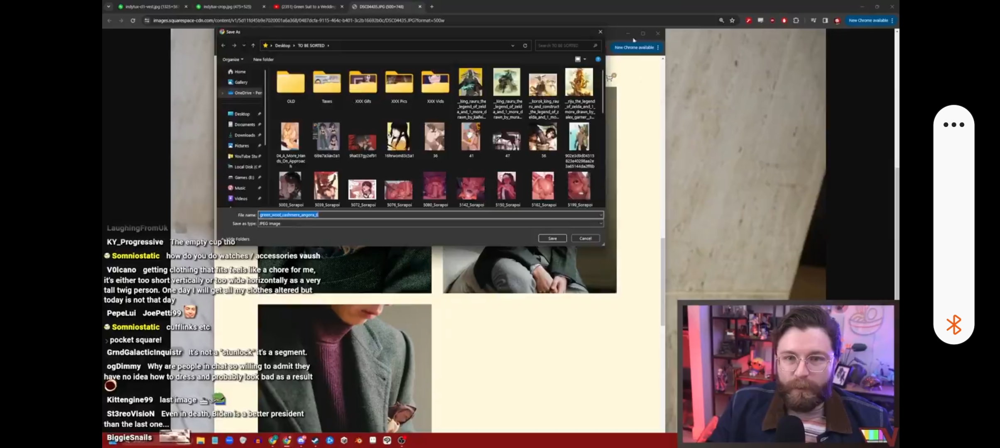Image resolution: width=1000 pixels, height=448 pixels.
Task: Collapse the pane with Hide Folders
Action: point(236,239)
